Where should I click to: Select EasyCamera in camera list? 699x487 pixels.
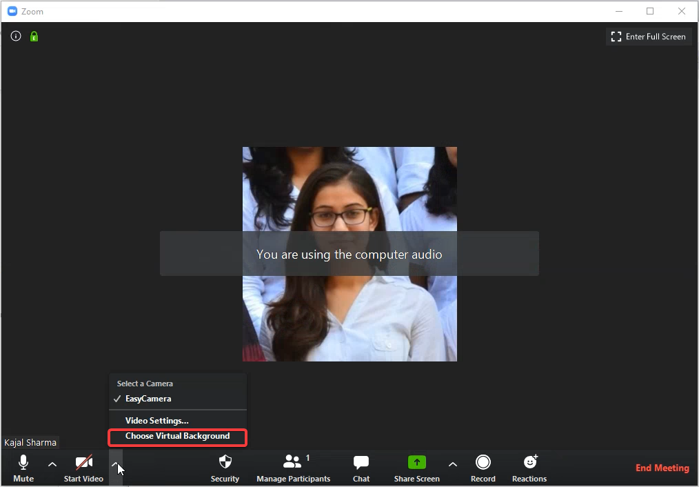[148, 399]
